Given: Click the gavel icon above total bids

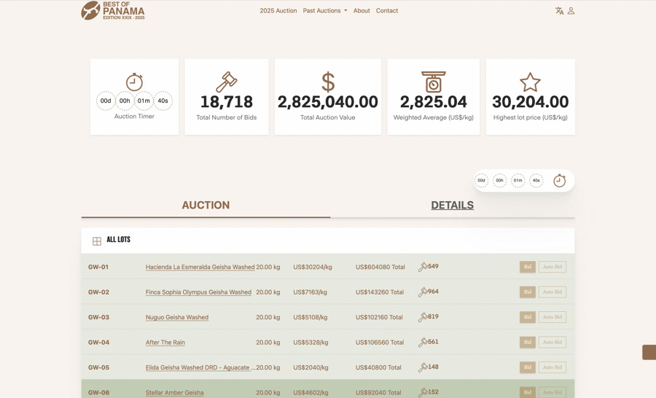Looking at the screenshot, I should [x=226, y=82].
